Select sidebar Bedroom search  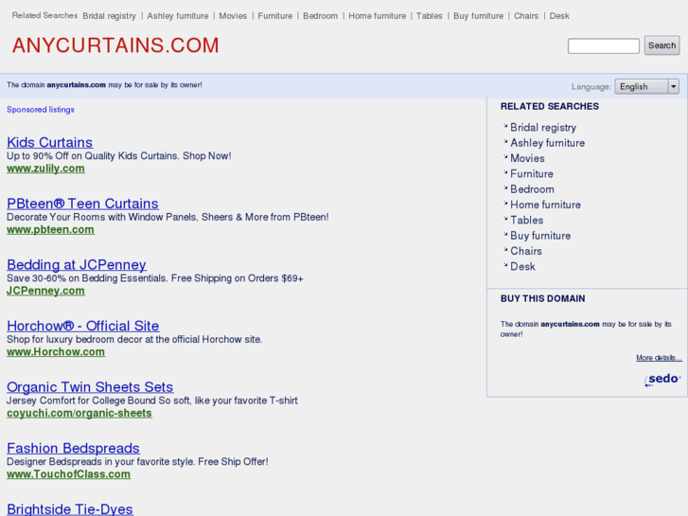tap(532, 188)
